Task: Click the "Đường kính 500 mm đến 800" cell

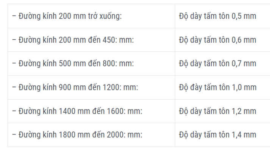Action: (x=72, y=63)
